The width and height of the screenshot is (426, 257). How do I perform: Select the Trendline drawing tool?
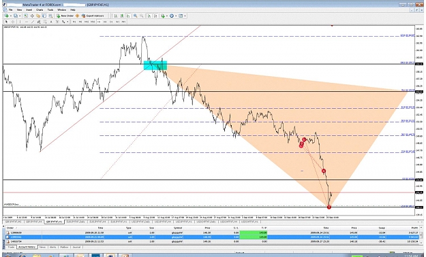point(33,22)
